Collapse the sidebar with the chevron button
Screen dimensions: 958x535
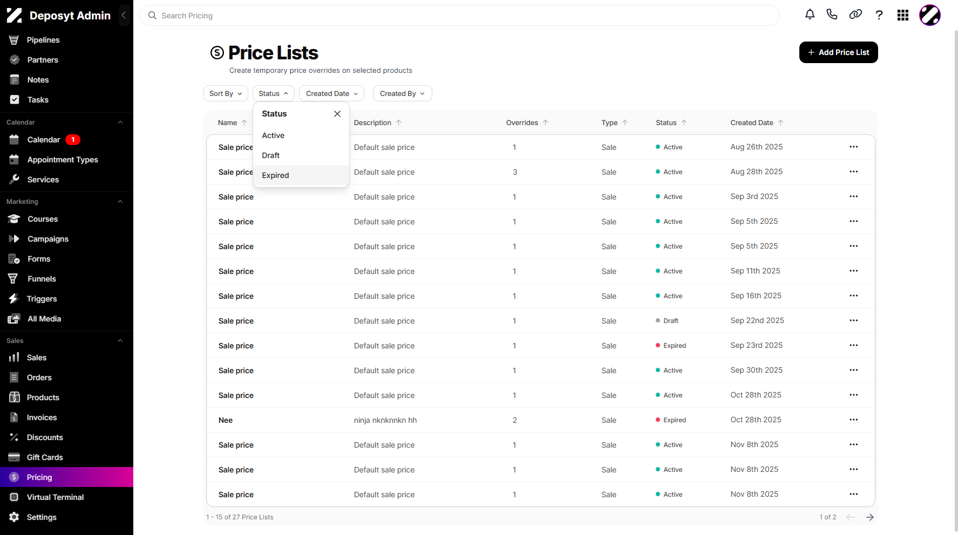[x=124, y=15]
